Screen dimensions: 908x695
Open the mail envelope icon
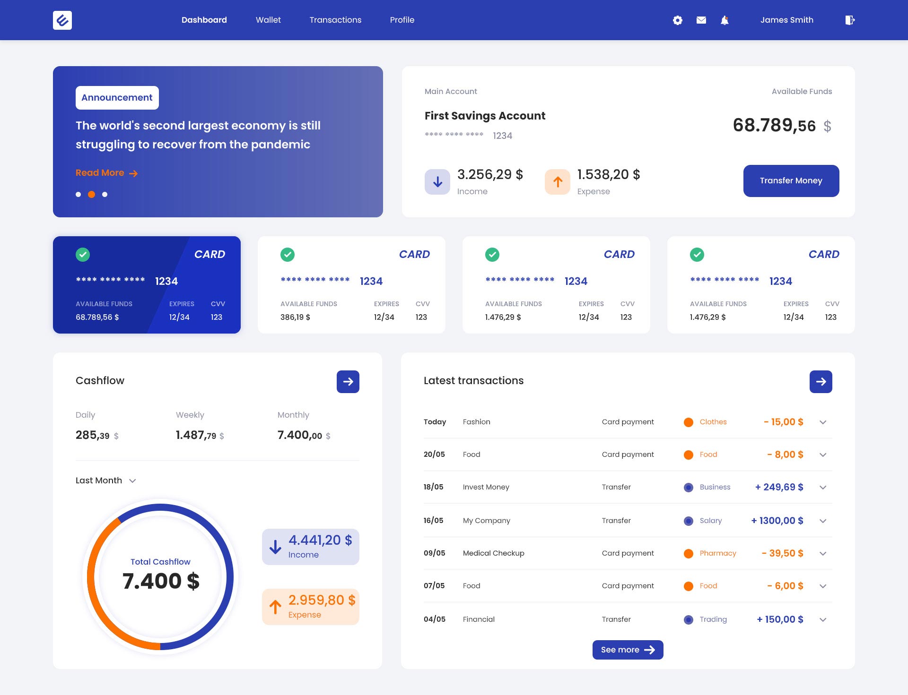[701, 20]
